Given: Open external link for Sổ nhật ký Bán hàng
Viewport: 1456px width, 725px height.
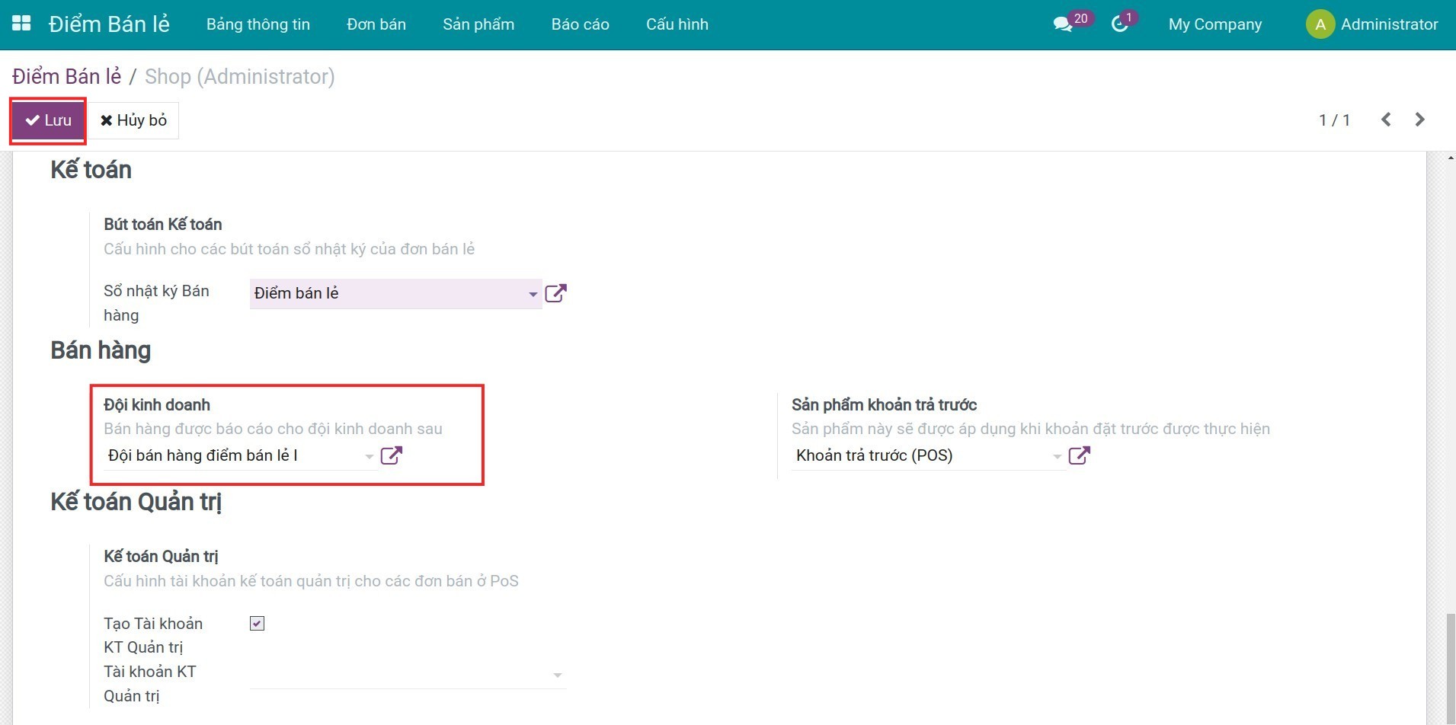Looking at the screenshot, I should click(x=556, y=293).
